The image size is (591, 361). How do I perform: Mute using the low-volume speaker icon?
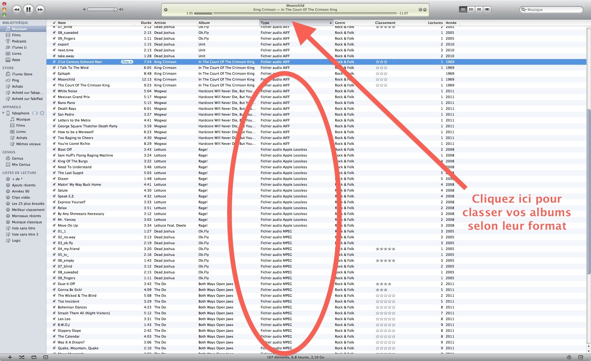(84, 10)
